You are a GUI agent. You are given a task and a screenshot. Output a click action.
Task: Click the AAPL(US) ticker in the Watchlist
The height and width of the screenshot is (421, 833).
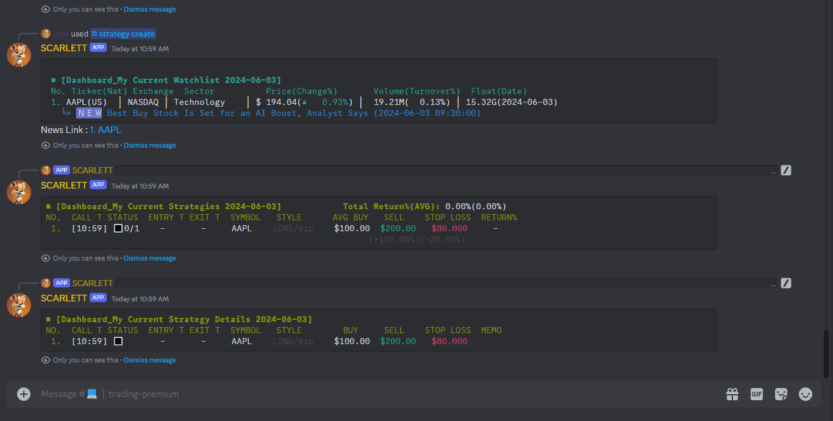point(87,102)
